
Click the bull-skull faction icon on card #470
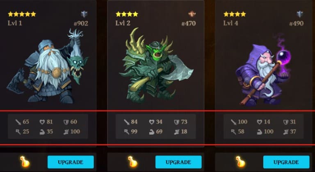(x=192, y=14)
